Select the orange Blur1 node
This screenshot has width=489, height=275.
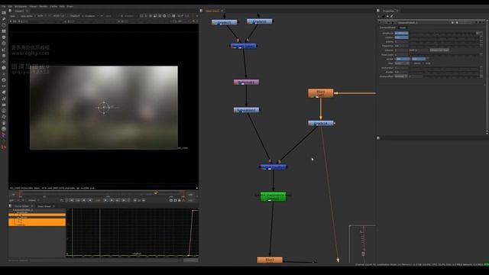pyautogui.click(x=321, y=93)
